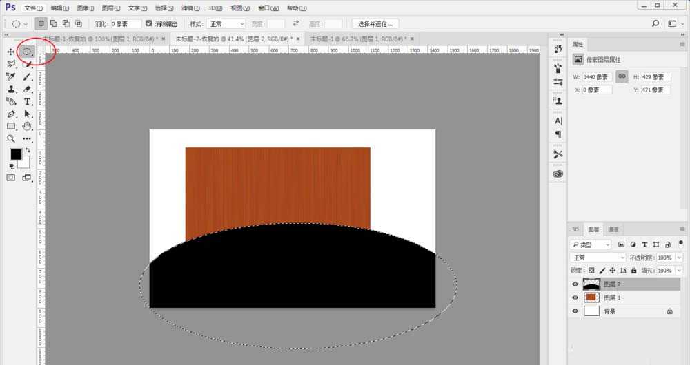This screenshot has width=690, height=365.
Task: Switch to the 通道 channels tab
Action: tap(613, 229)
